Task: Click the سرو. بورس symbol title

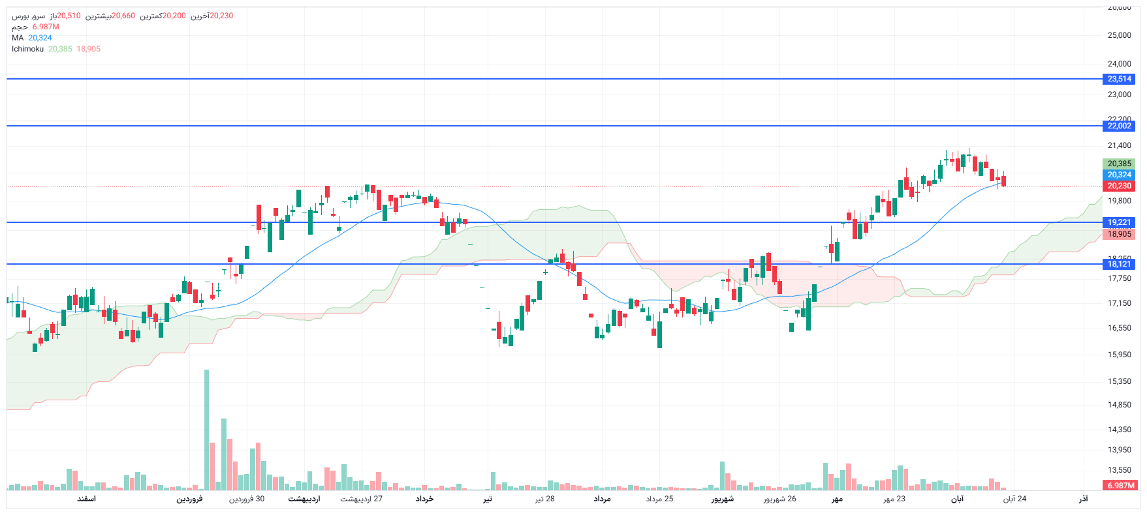Action: pyautogui.click(x=29, y=16)
